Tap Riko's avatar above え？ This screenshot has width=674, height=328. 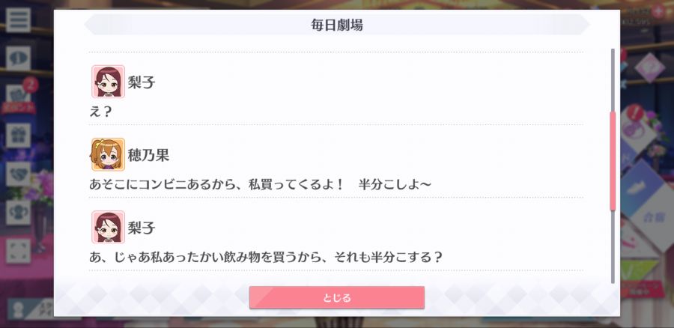(108, 82)
